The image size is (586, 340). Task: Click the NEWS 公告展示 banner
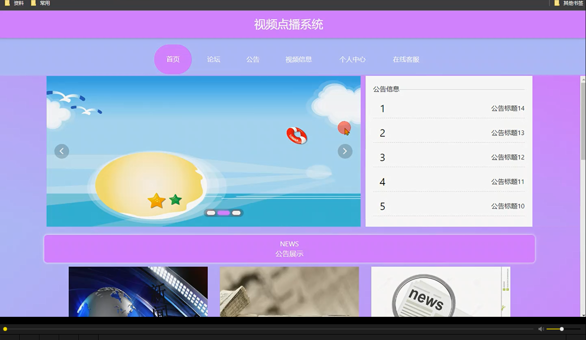[290, 248]
